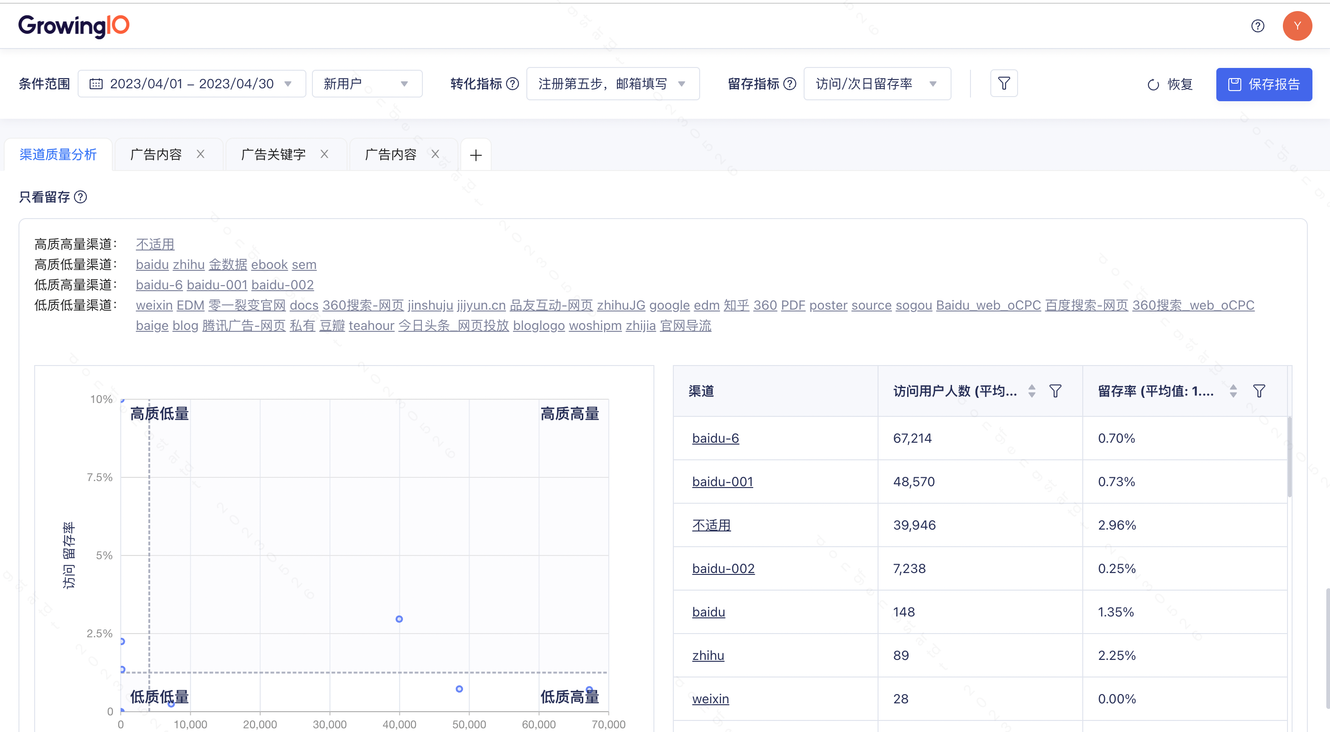
Task: Click the 恢复 button
Action: point(1170,84)
